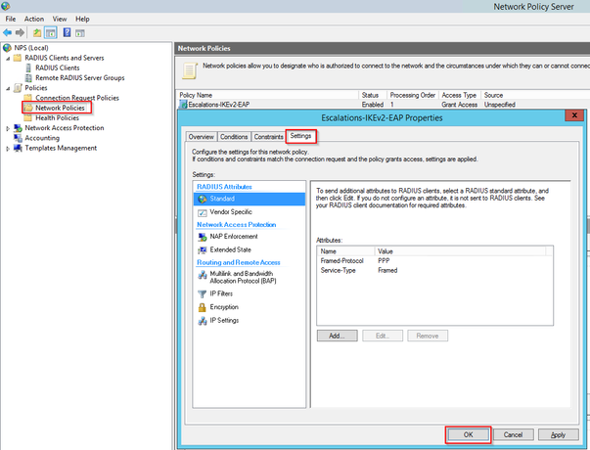Click the Unspecified source cell
The width and height of the screenshot is (590, 450).
pyautogui.click(x=500, y=105)
